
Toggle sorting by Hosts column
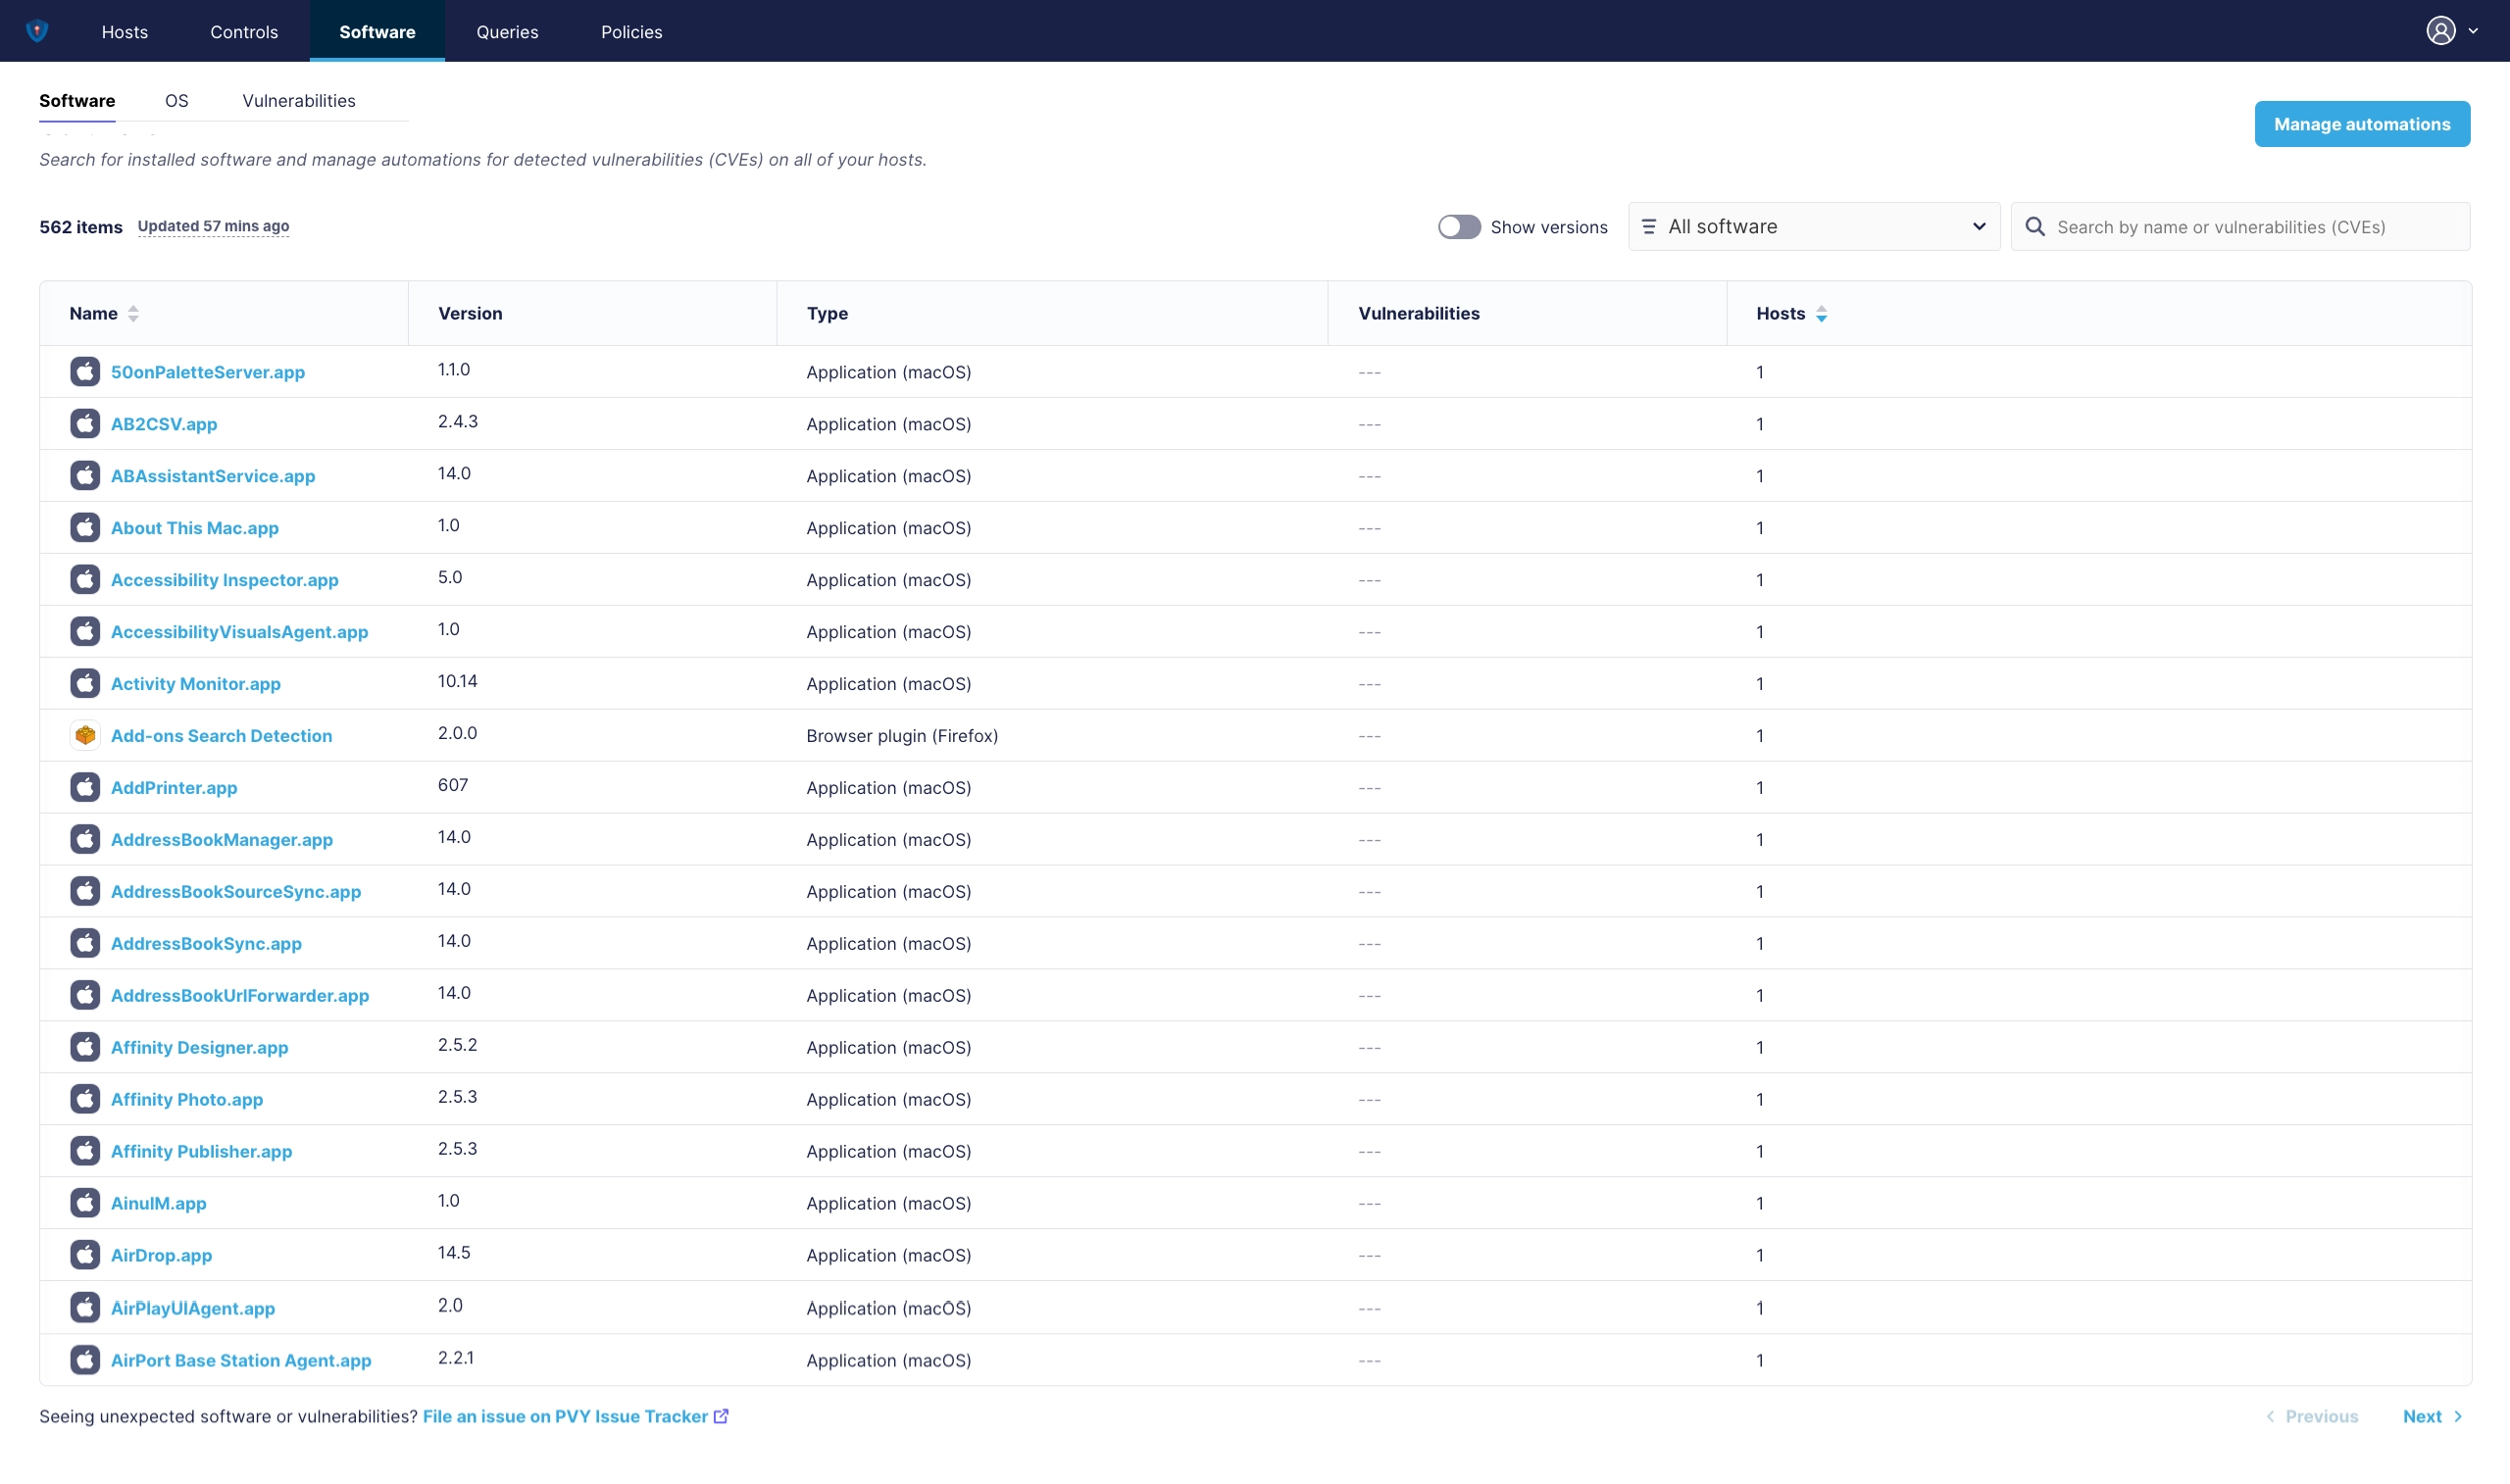1791,313
